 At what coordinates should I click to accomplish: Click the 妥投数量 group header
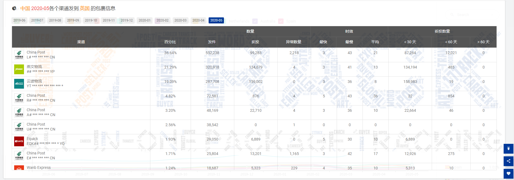pos(442,31)
